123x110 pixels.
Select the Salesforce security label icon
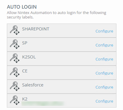coord(15,86)
